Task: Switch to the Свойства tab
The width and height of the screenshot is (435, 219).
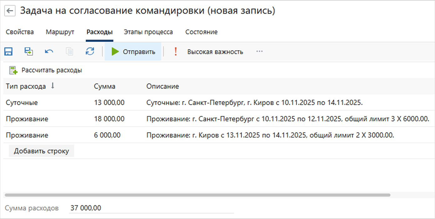Action: tap(20, 32)
